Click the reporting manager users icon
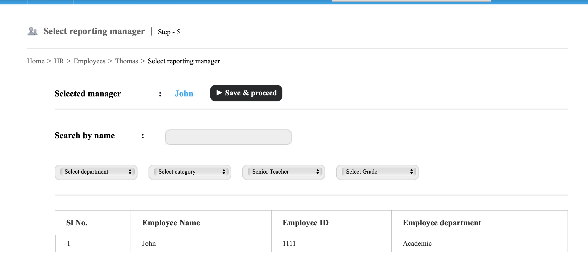The height and width of the screenshot is (270, 588). [32, 31]
